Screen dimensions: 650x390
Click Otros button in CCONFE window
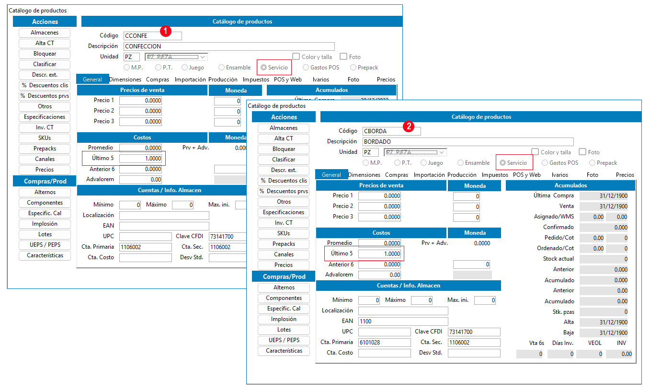45,106
